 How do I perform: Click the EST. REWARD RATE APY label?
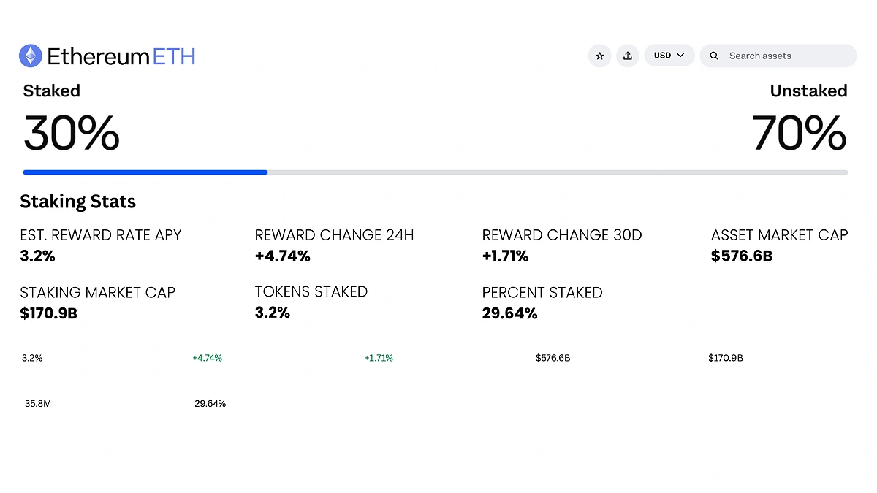101,235
